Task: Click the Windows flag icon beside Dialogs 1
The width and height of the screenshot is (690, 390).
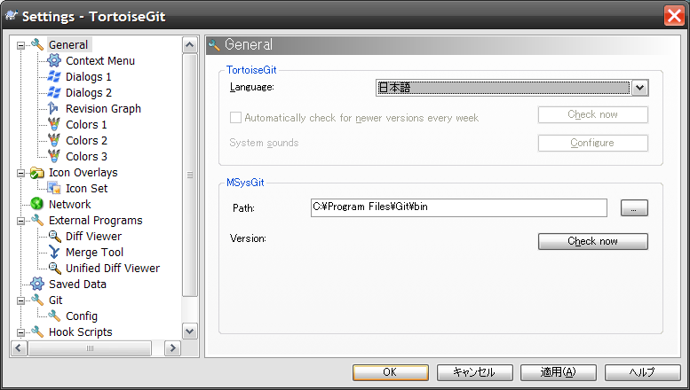Action: [x=54, y=77]
